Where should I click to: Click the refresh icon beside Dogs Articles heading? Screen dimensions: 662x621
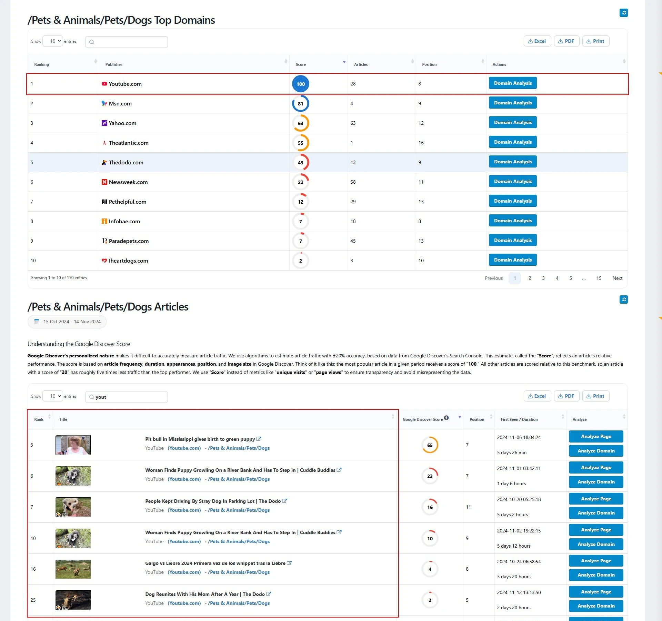click(x=623, y=299)
